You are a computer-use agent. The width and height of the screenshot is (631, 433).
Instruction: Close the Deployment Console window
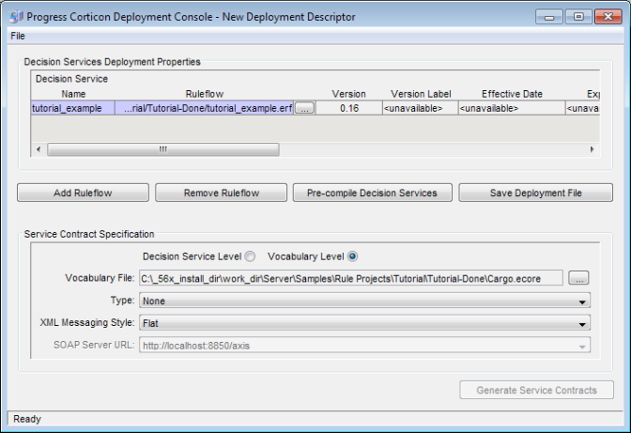tap(608, 17)
